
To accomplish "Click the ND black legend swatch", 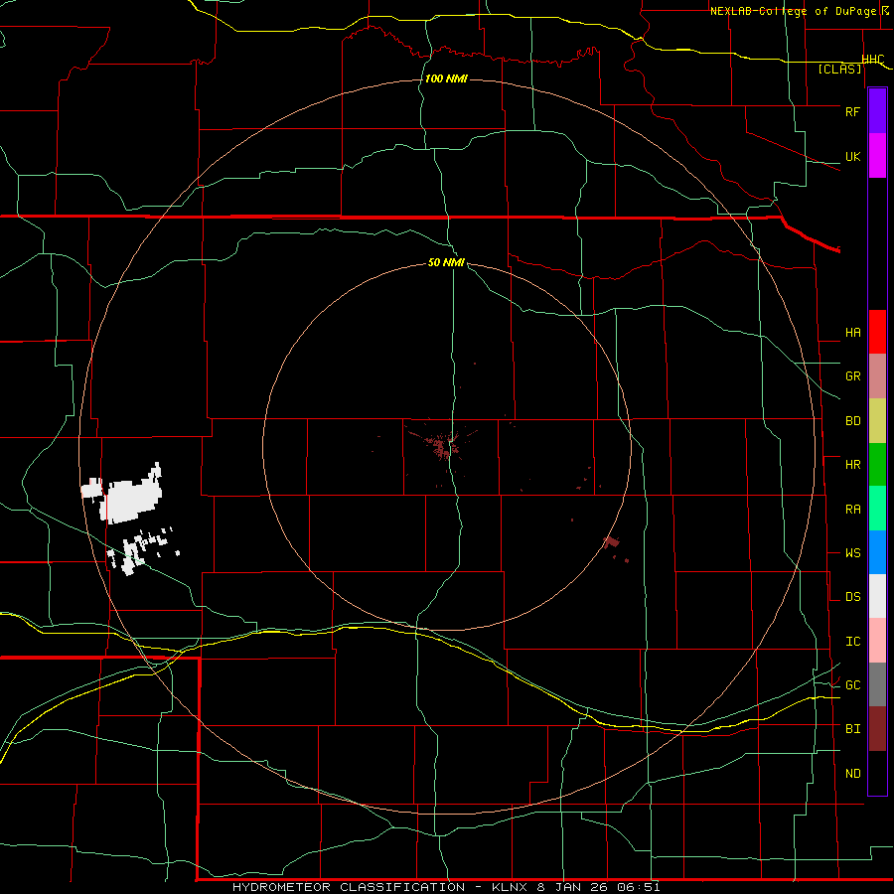I will (x=877, y=773).
